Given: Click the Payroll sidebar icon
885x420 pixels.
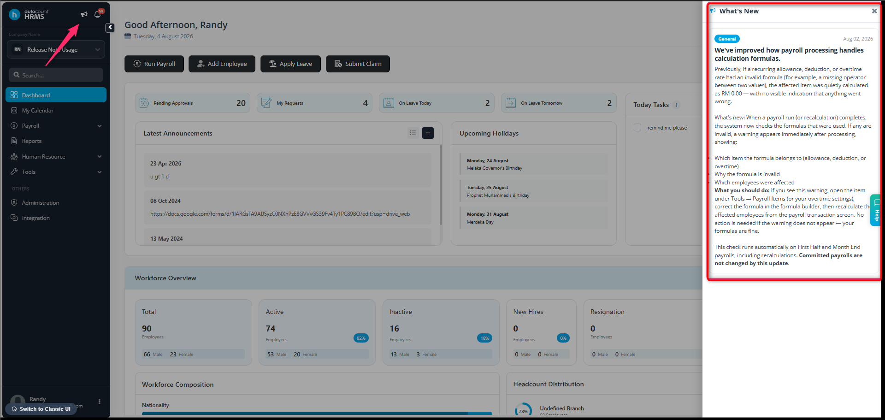Looking at the screenshot, I should coord(14,126).
